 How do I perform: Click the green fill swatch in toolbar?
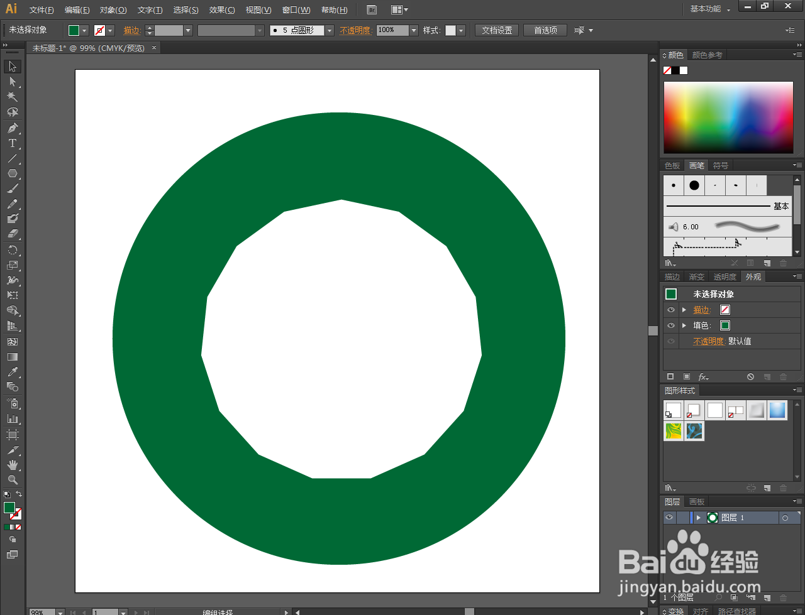tap(9, 508)
